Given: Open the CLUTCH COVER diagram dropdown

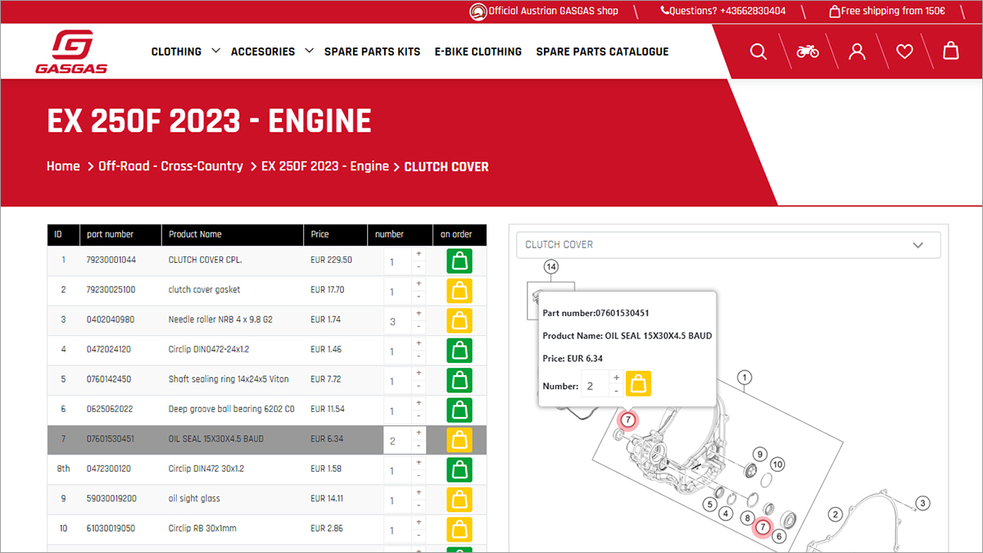Looking at the screenshot, I should click(728, 245).
